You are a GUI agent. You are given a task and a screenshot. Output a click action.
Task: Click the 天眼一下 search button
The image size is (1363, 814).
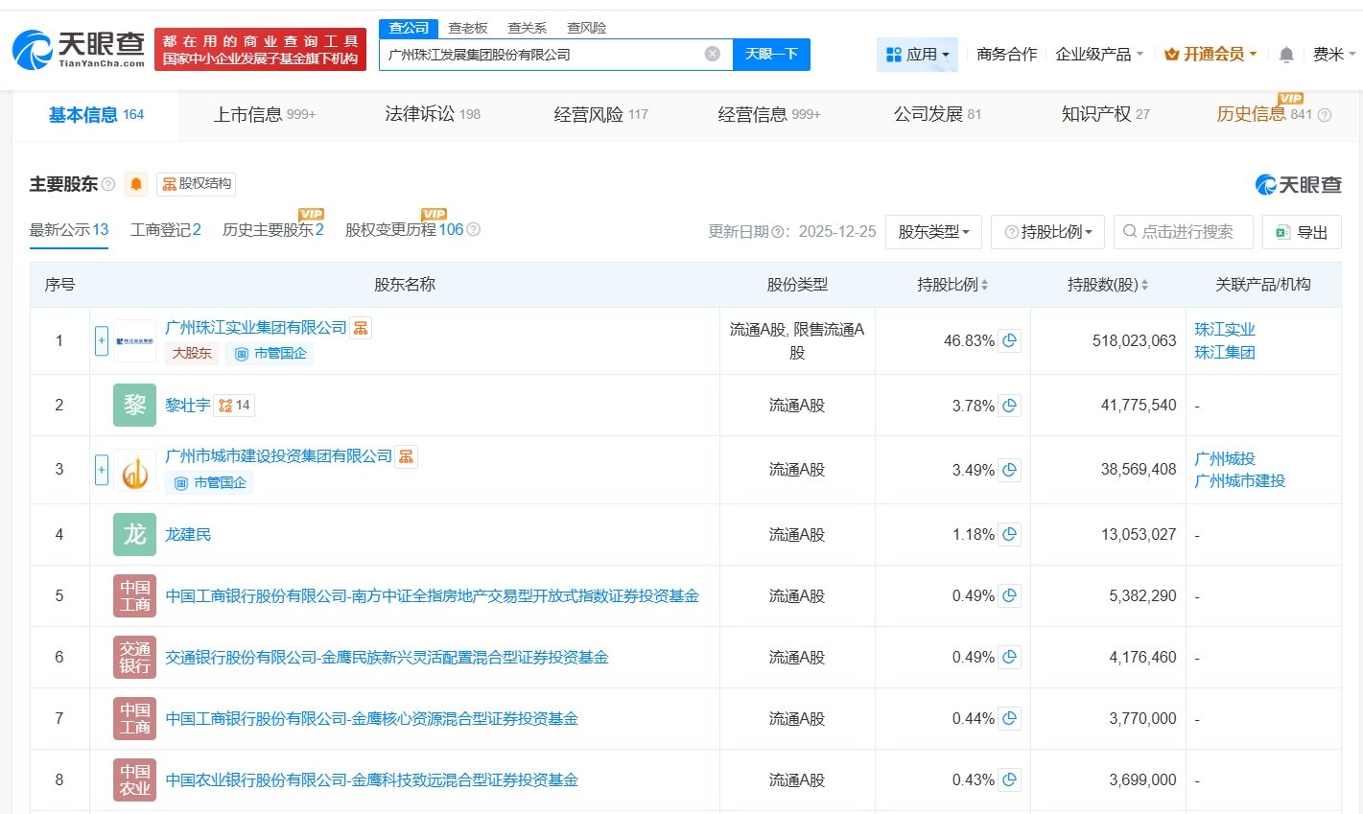point(771,55)
